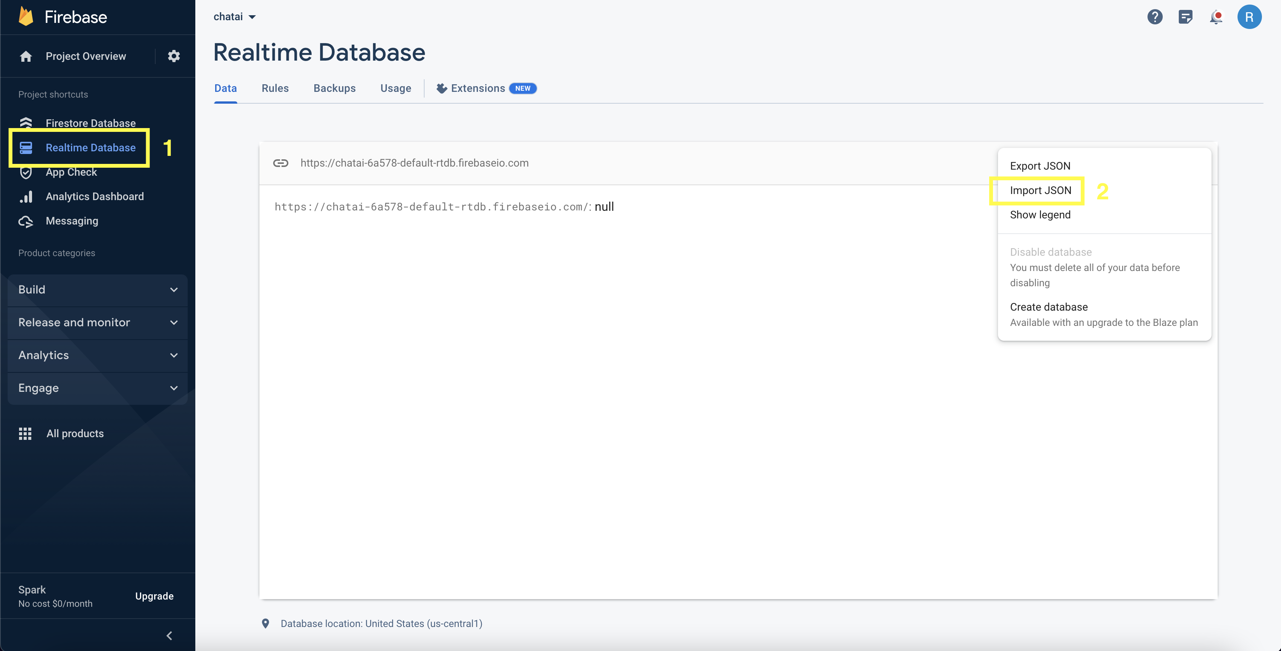Viewport: 1281px width, 651px height.
Task: Click the disabled Disable database entry
Action: [1051, 252]
